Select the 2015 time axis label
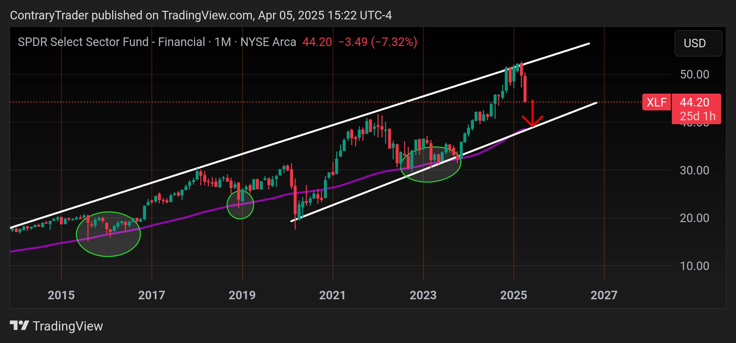736x343 pixels. 61,295
